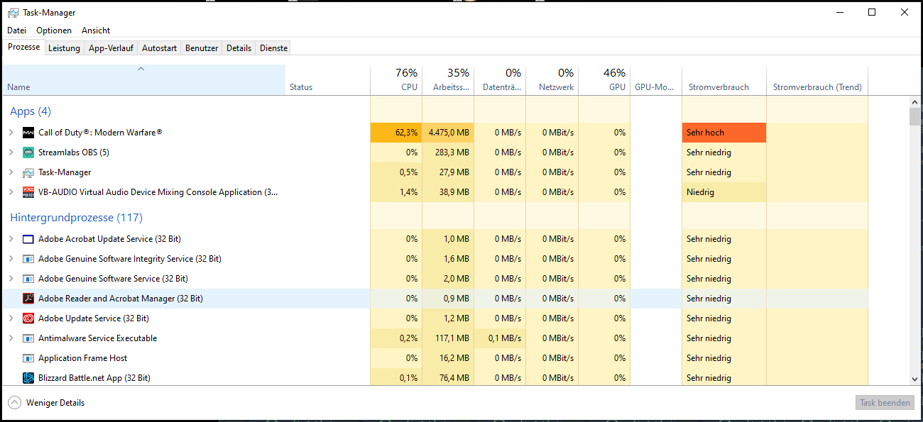
Task: Switch to the Dienste tab
Action: click(x=274, y=48)
